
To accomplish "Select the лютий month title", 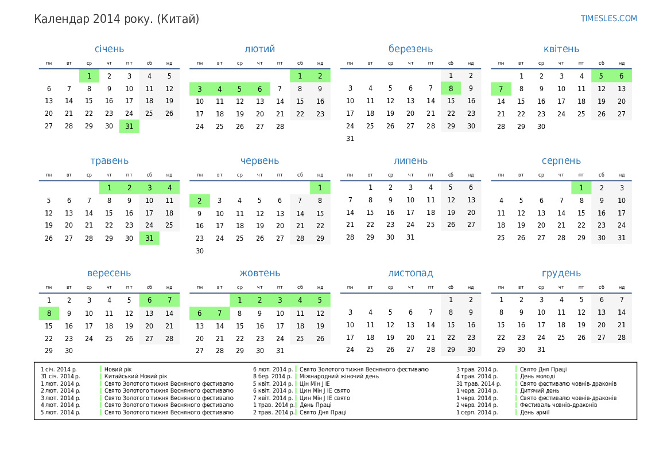I will (259, 49).
